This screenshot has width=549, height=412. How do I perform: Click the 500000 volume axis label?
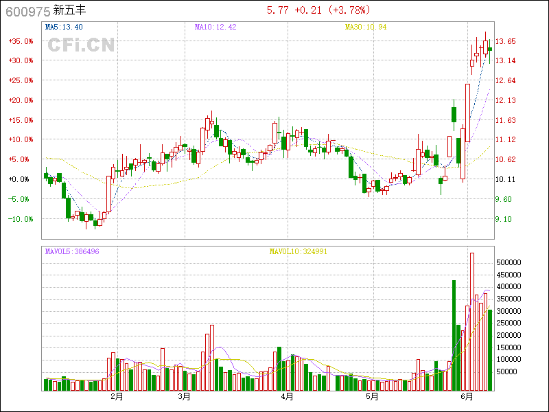pyautogui.click(x=513, y=262)
